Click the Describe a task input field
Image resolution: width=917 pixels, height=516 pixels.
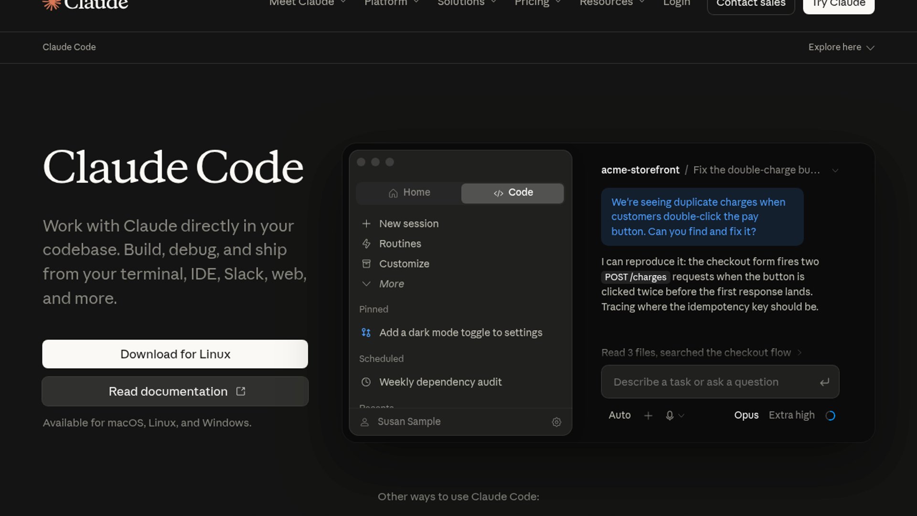pyautogui.click(x=720, y=382)
